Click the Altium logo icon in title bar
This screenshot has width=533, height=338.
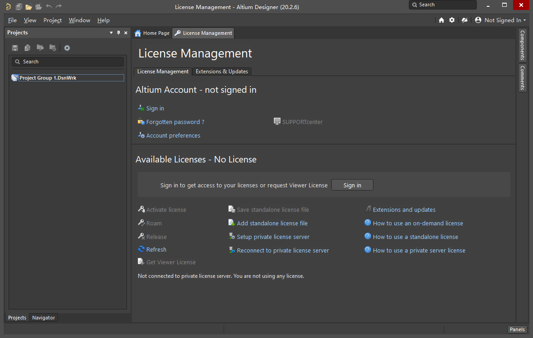coord(8,7)
